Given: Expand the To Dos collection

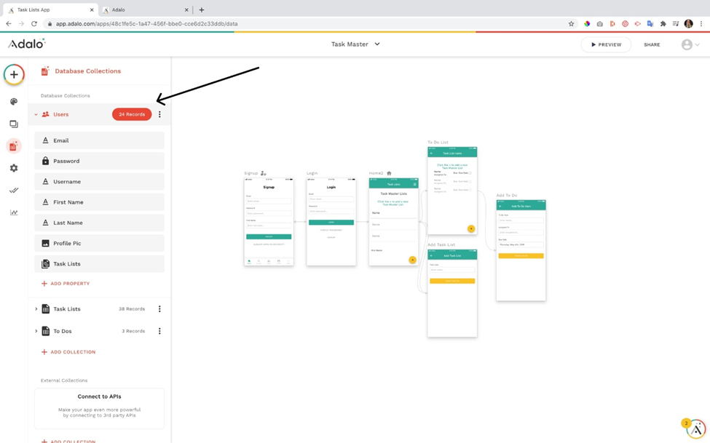Looking at the screenshot, I should pyautogui.click(x=36, y=331).
